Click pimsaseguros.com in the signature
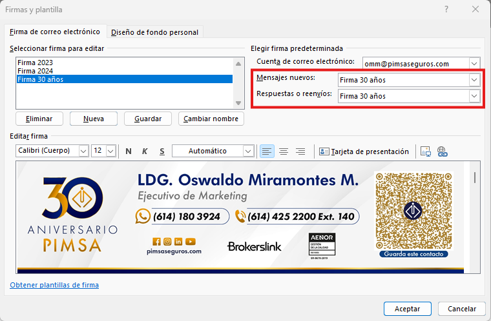This screenshot has height=321, width=491. pos(174,251)
